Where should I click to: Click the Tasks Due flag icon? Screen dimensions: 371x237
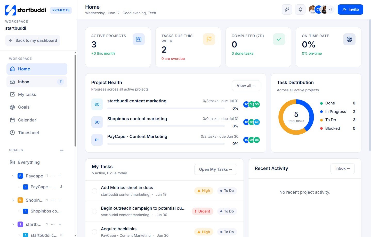[x=209, y=39]
